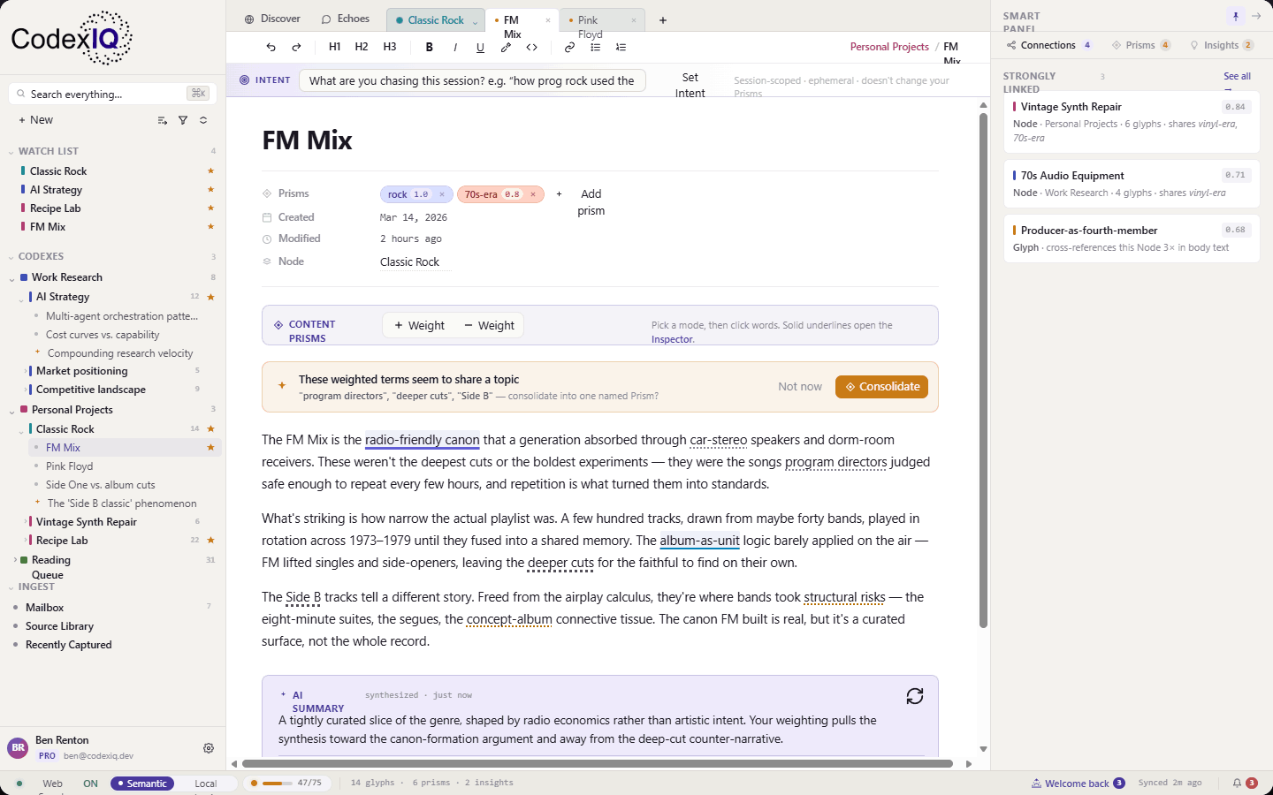Viewport: 1273px width, 795px height.
Task: Unstar Recipe Lab in the Watch List
Action: (210, 208)
